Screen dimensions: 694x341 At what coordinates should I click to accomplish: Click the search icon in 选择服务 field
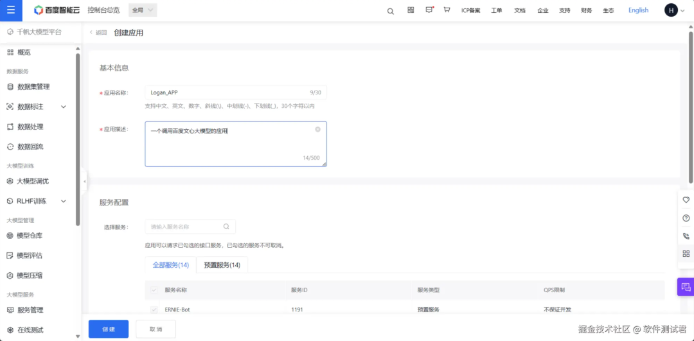click(226, 227)
